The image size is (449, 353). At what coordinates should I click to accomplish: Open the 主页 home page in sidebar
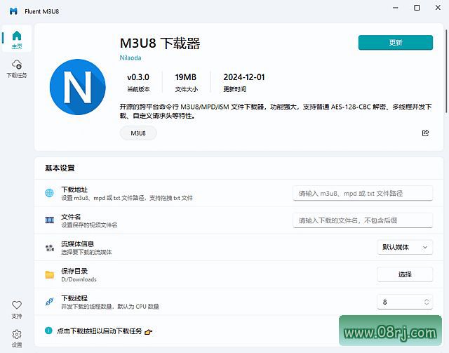[x=17, y=39]
